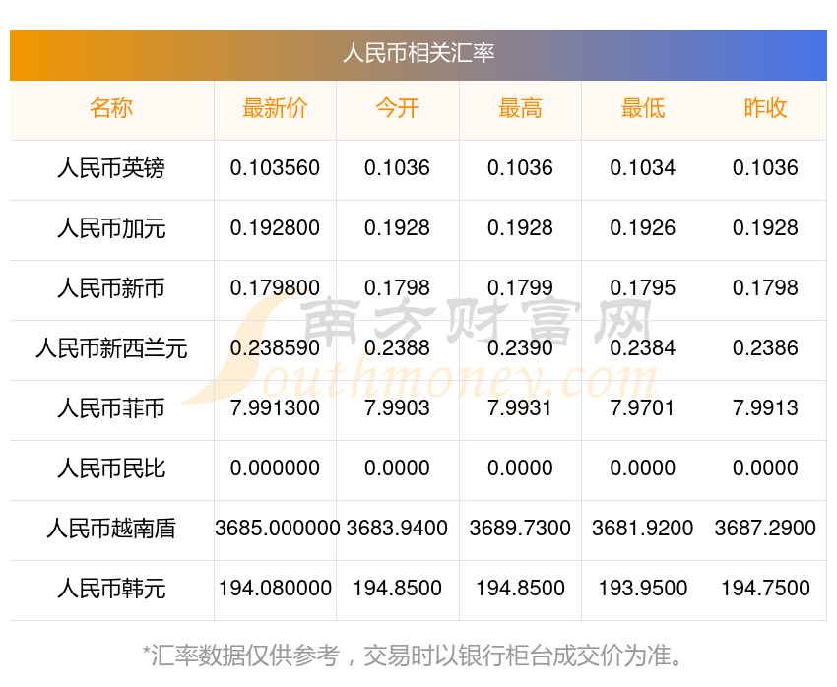Click 人民币新币 highest value 0.1799

coord(520,288)
